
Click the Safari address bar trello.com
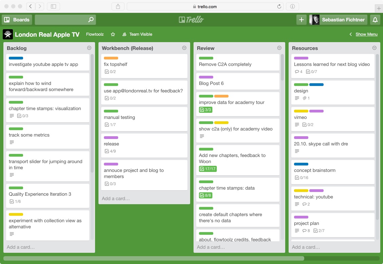pos(205,6)
